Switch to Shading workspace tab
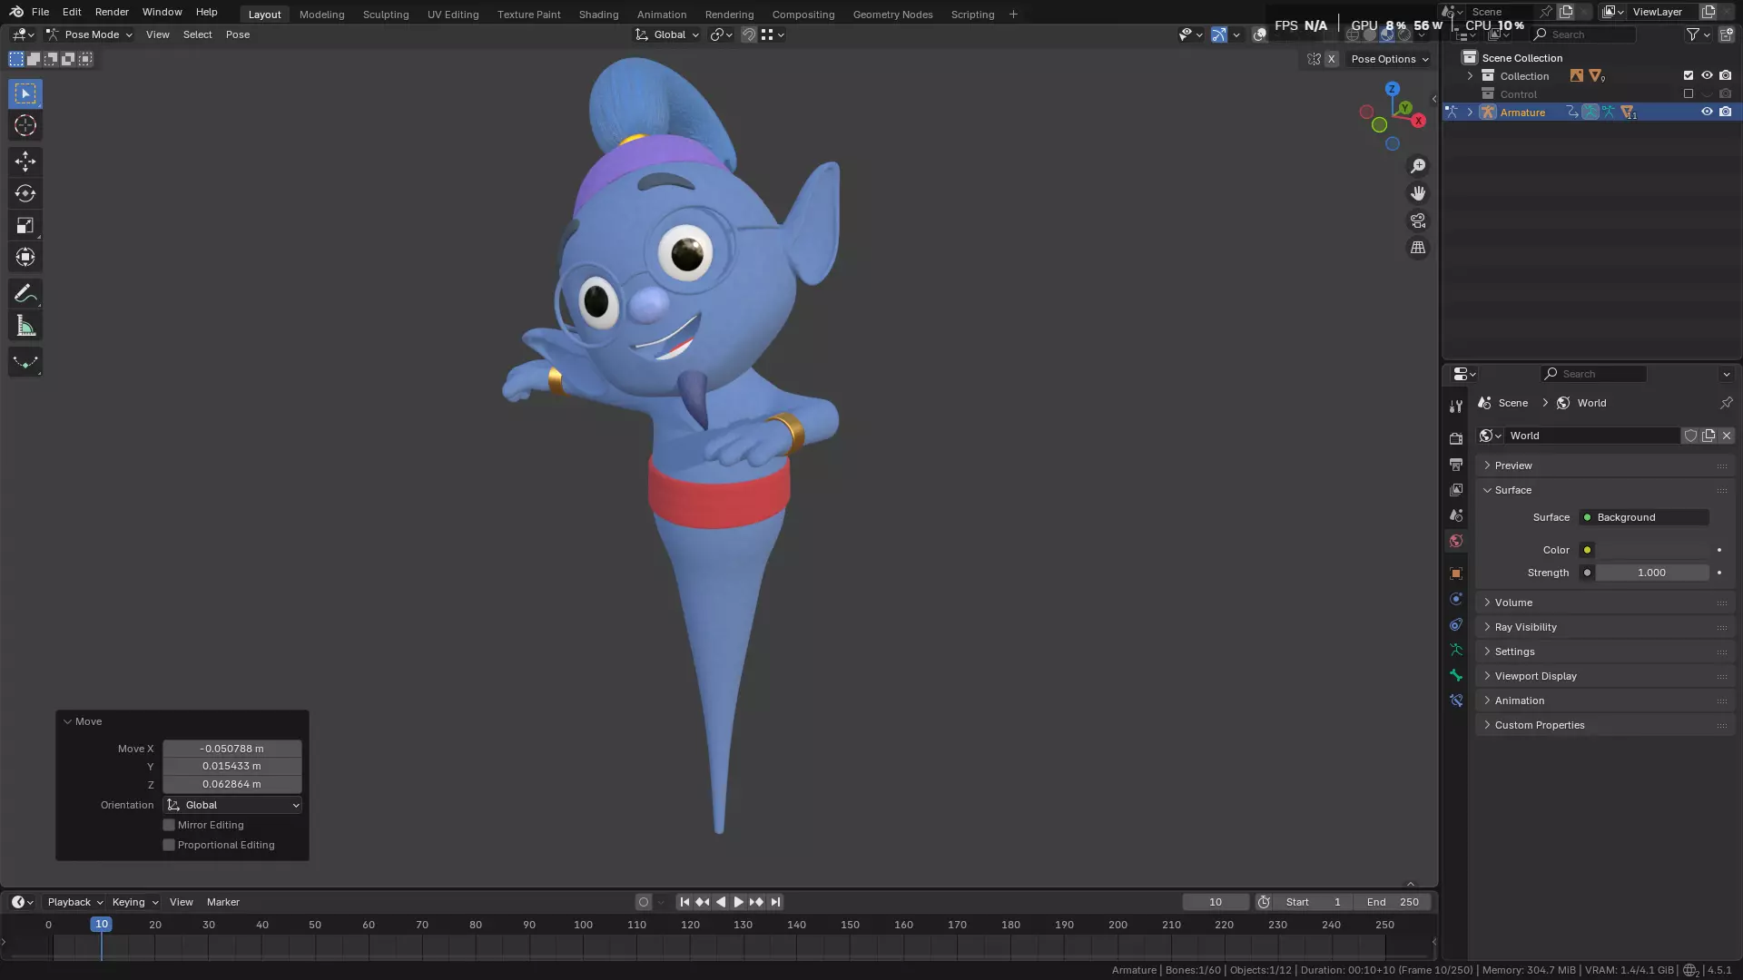The height and width of the screenshot is (980, 1743). click(598, 15)
